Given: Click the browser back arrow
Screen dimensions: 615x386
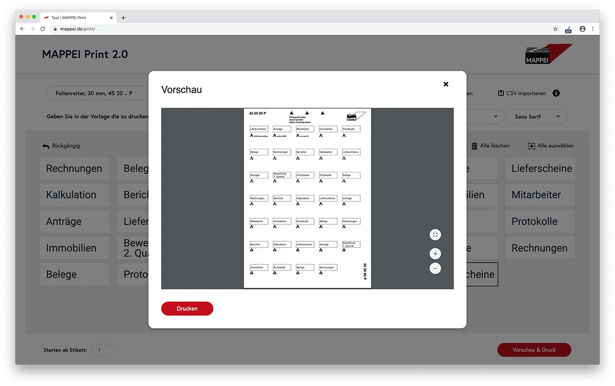Looking at the screenshot, I should 22,29.
